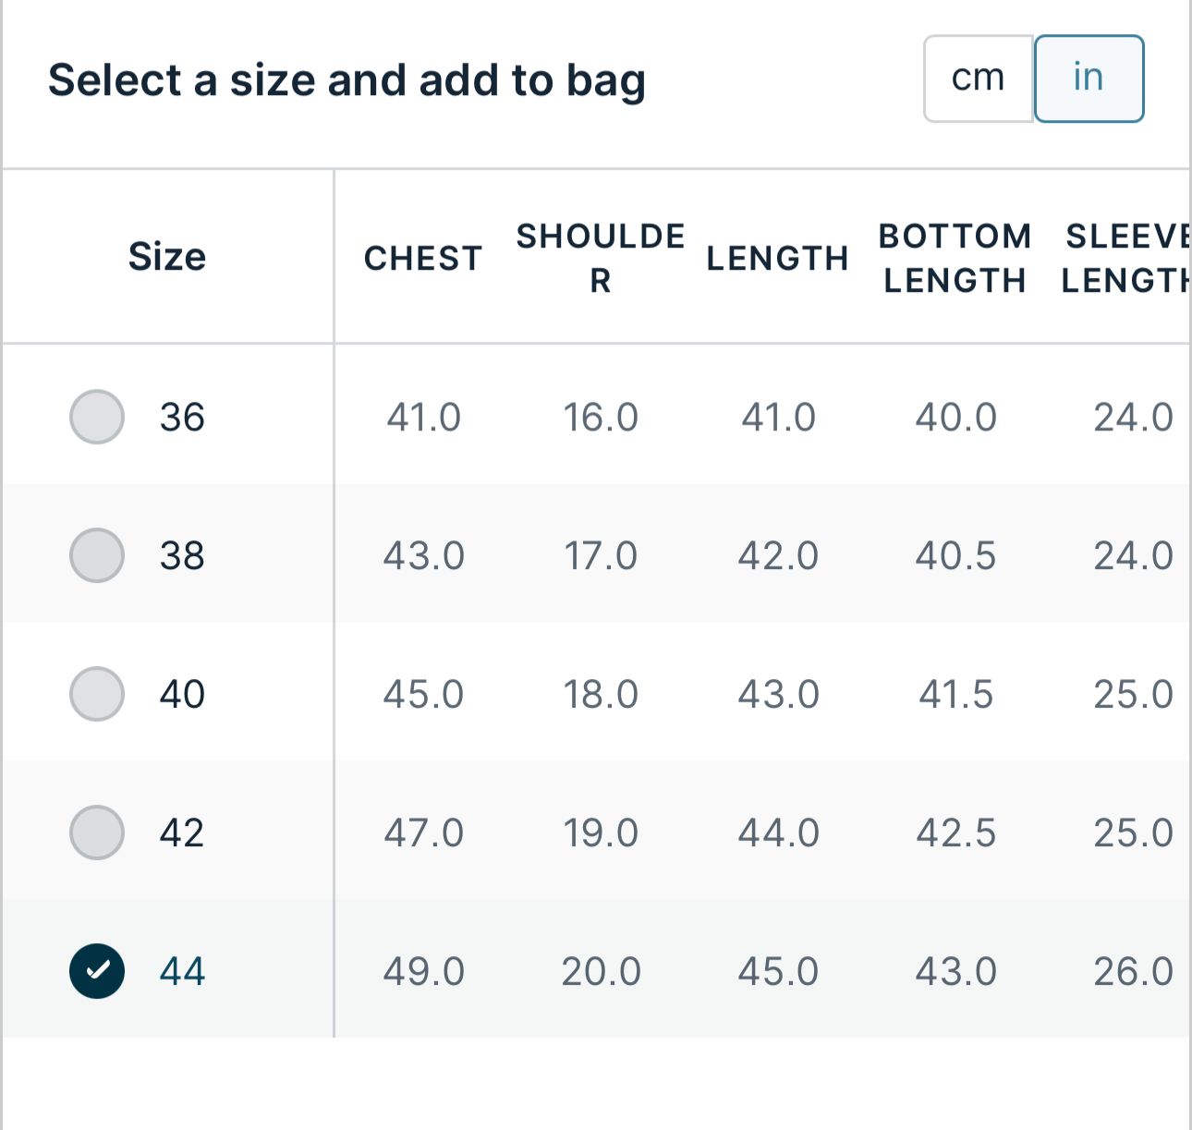Click the size label 44
Screen dimensions: 1192x1130
(x=182, y=972)
